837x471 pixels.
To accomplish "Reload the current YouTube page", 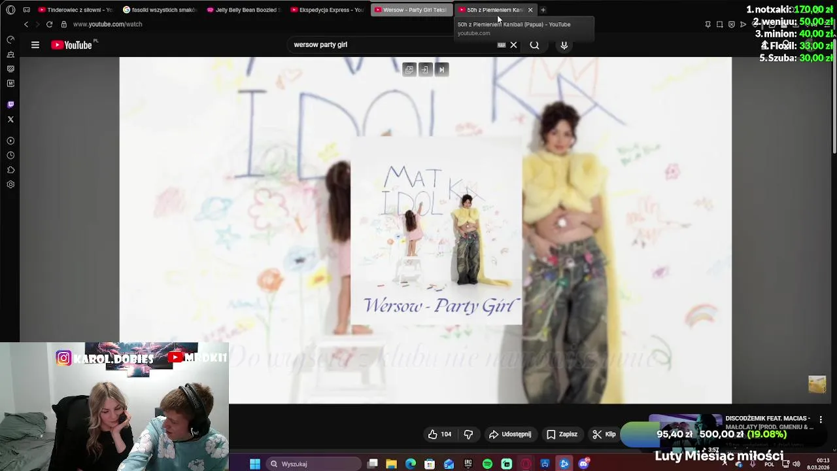I will pos(49,24).
